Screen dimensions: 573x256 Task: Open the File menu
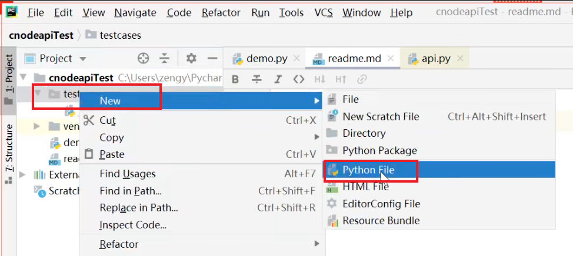pyautogui.click(x=36, y=13)
